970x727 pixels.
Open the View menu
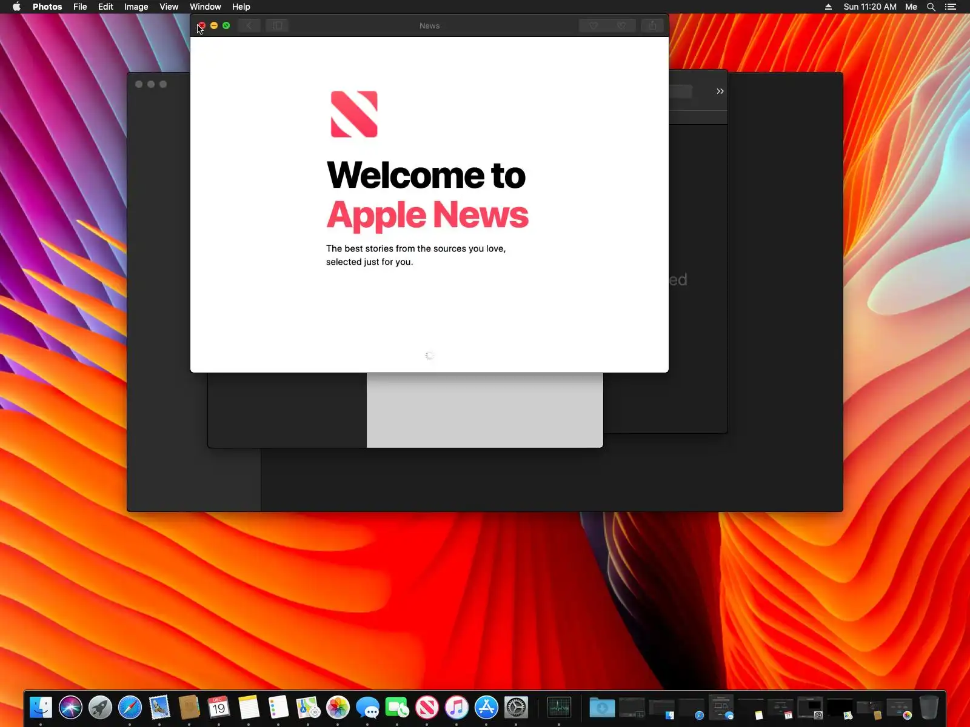pos(169,7)
